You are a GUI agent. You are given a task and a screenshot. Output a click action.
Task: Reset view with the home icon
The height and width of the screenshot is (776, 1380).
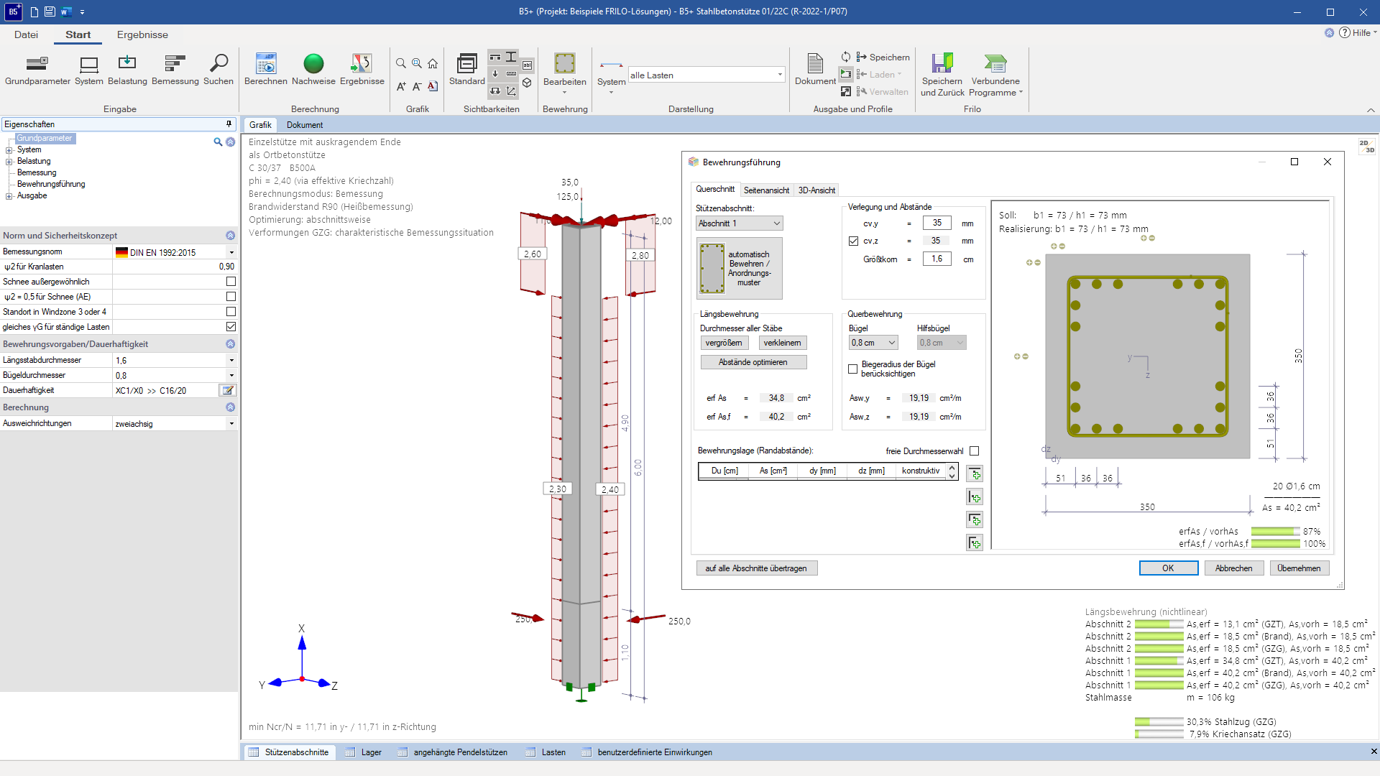(x=433, y=64)
